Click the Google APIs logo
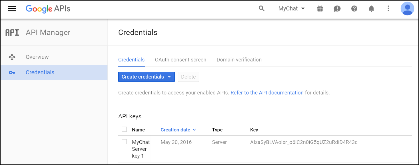This screenshot has width=419, height=165. [x=48, y=9]
